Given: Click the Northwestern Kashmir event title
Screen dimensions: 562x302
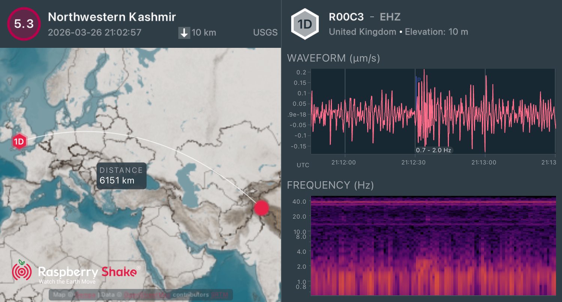Looking at the screenshot, I should 112,17.
